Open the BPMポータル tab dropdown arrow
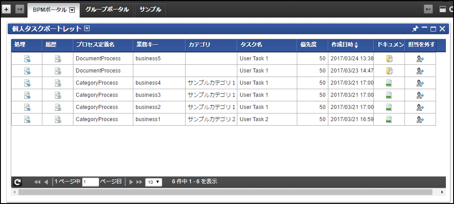This screenshot has height=204, width=454. [x=73, y=10]
